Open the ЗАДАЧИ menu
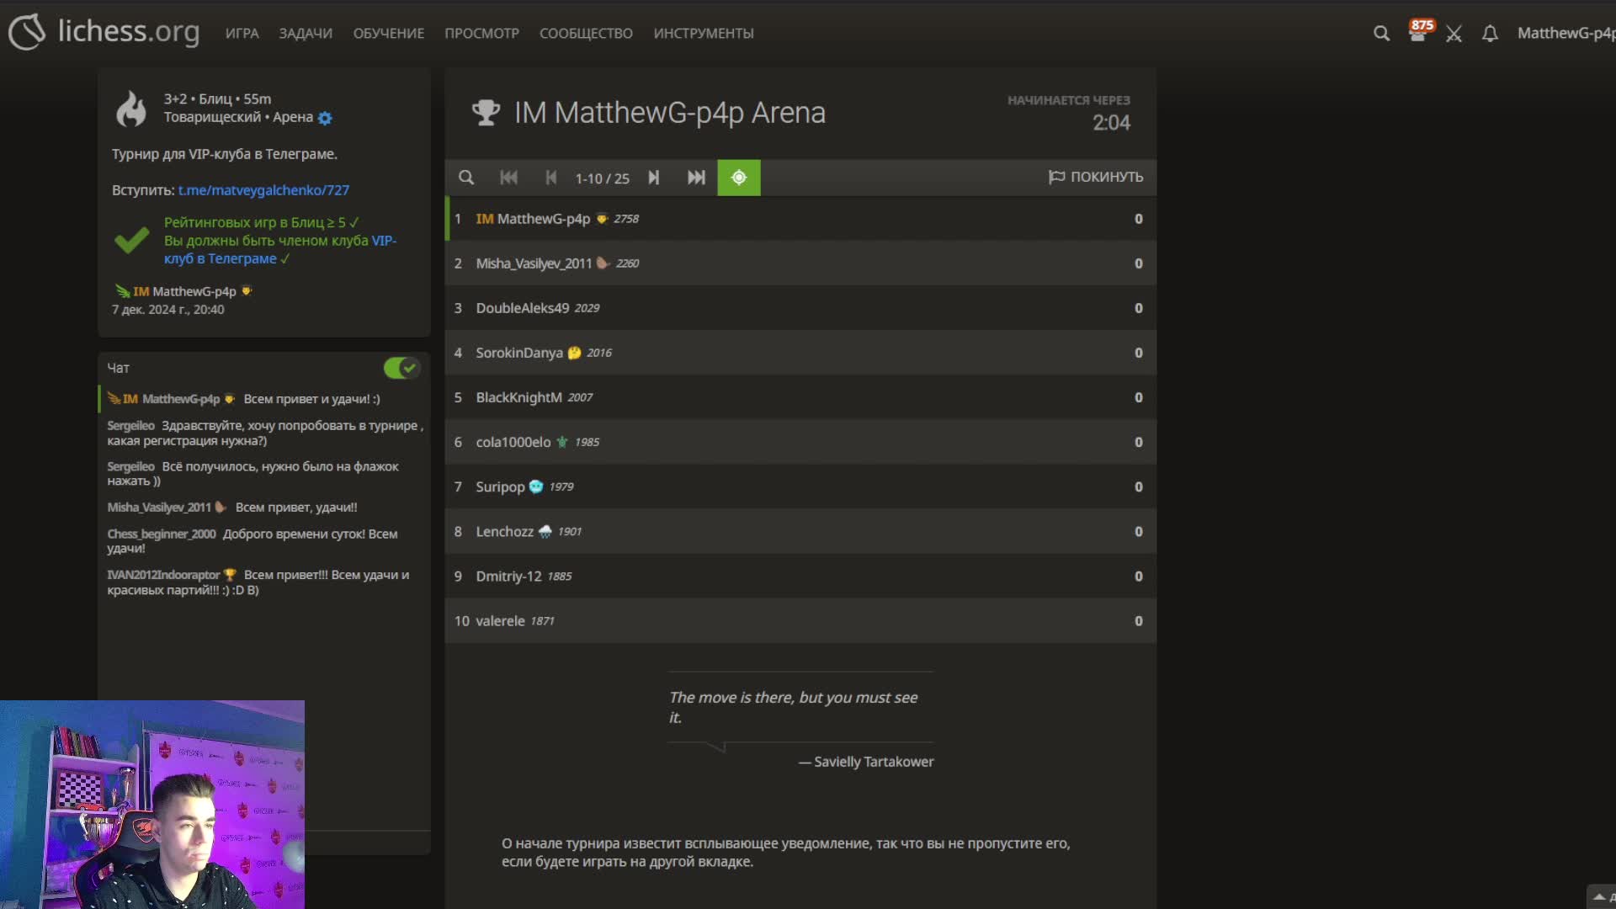Viewport: 1616px width, 909px height. coord(306,33)
